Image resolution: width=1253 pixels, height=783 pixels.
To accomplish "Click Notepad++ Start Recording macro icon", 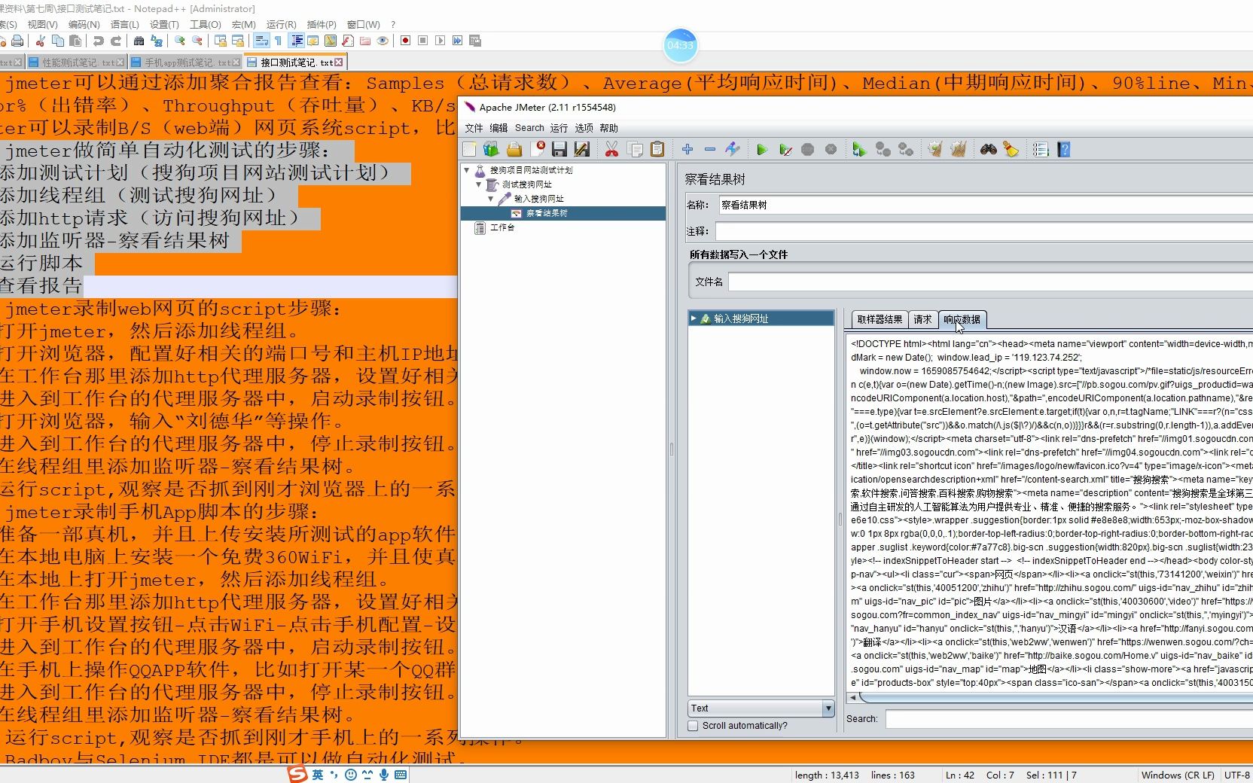I will (x=405, y=41).
